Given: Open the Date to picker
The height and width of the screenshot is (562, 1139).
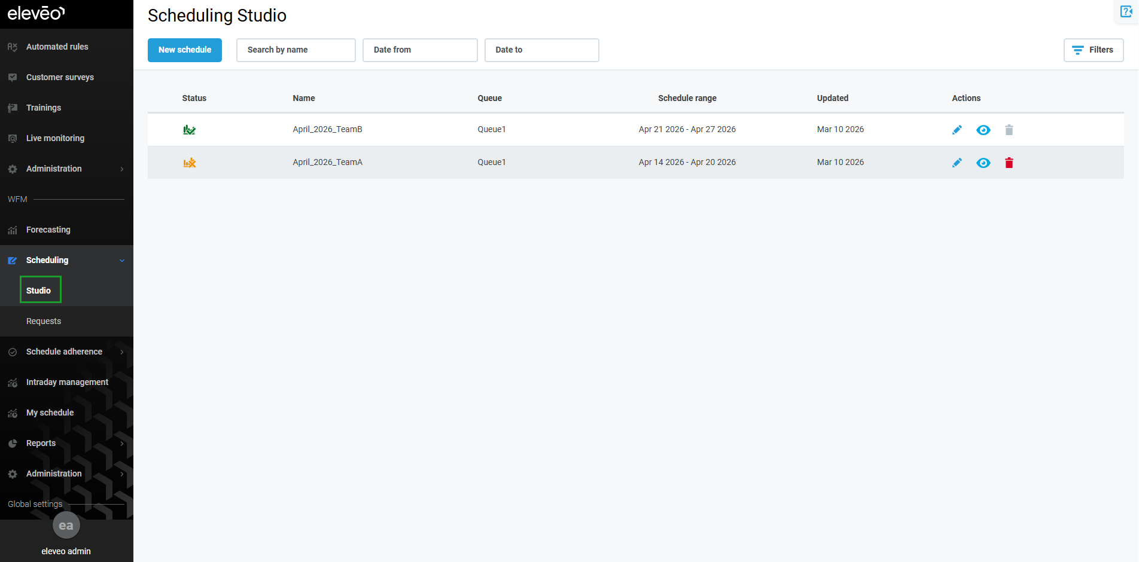Looking at the screenshot, I should click(542, 50).
